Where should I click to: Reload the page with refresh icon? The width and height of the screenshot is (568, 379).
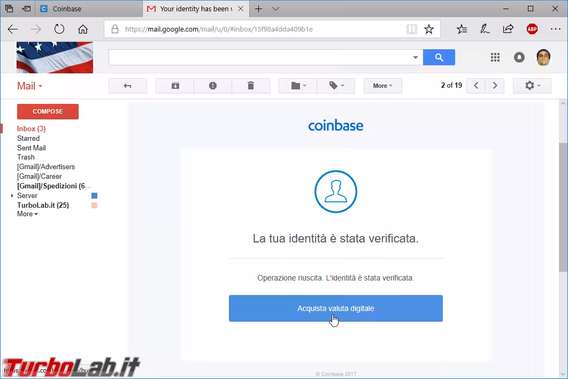click(59, 29)
